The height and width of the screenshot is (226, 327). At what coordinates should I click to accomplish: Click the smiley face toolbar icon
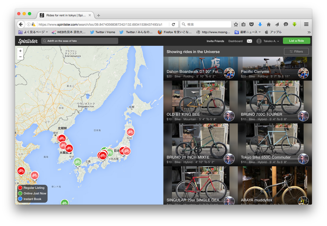pos(286,24)
